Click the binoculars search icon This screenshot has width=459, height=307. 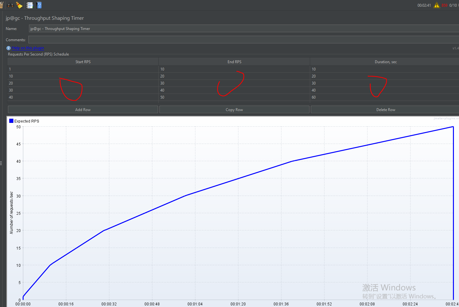(x=11, y=5)
